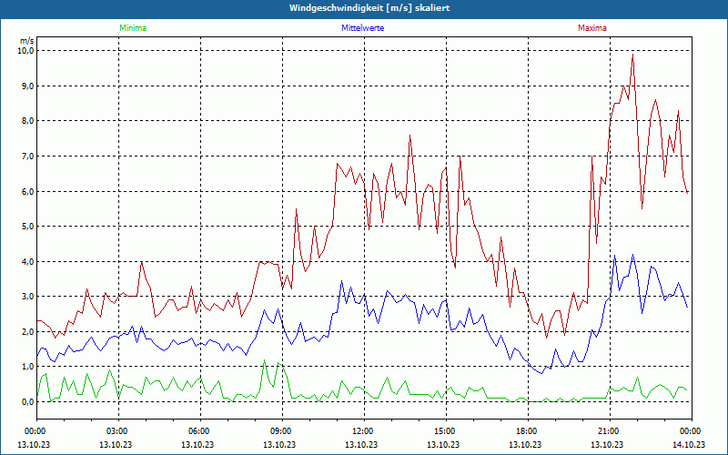Click the red Maxima legend label
The height and width of the screenshot is (455, 728).
pyautogui.click(x=592, y=28)
